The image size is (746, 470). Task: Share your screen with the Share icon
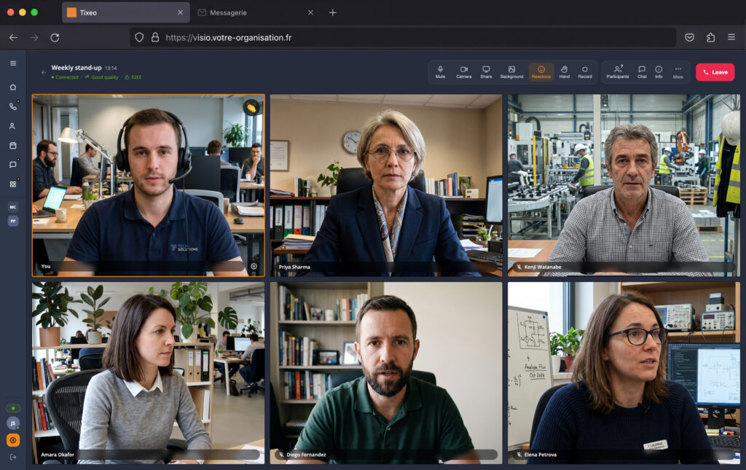486,72
